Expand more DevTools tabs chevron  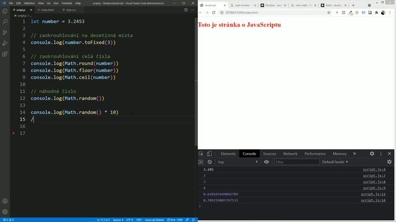point(355,154)
